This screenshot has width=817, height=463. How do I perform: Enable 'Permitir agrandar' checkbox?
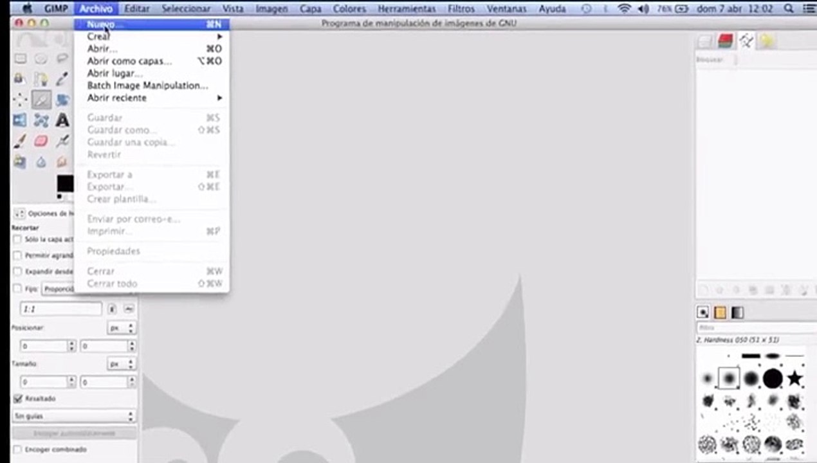17,255
